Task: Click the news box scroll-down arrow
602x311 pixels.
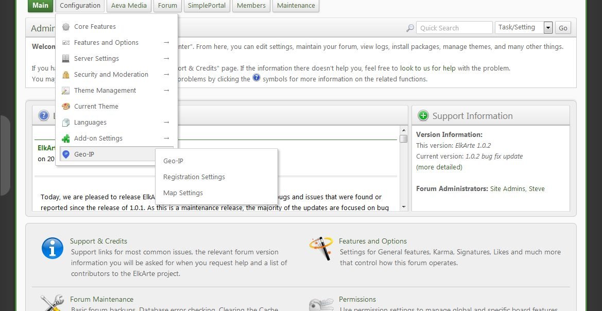Action: pyautogui.click(x=404, y=207)
